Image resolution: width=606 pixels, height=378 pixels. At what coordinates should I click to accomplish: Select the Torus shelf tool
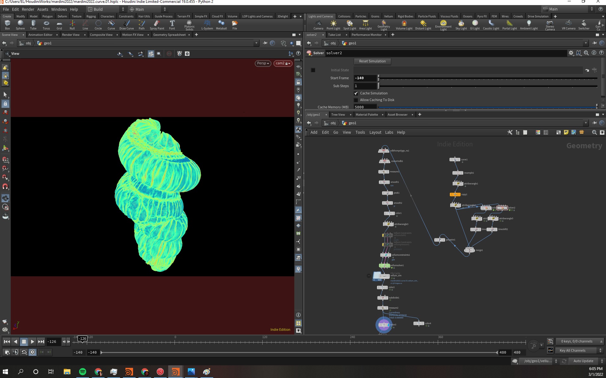coord(46,25)
